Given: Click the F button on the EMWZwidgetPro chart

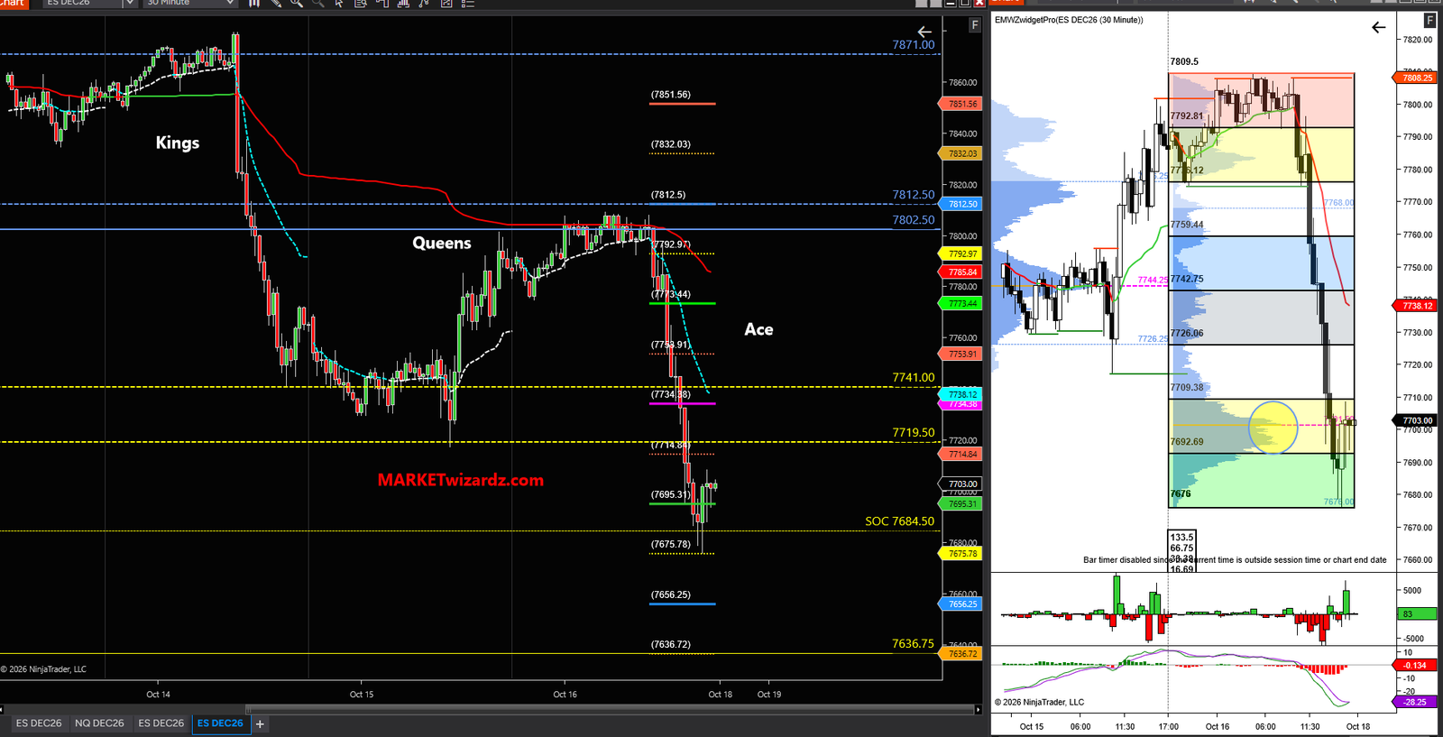Looking at the screenshot, I should click(1429, 21).
